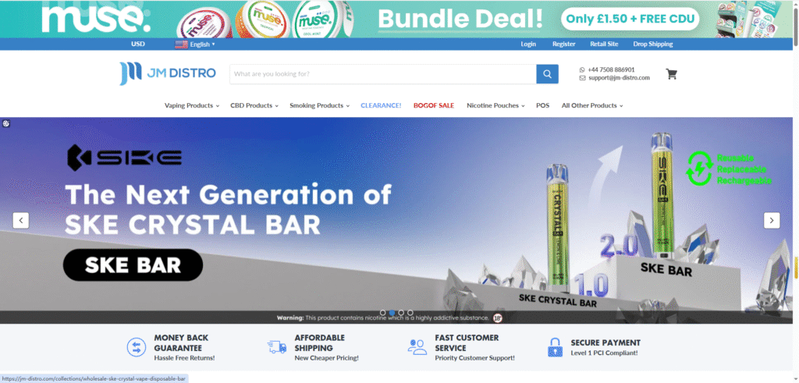799x383 pixels.
Task: Open the English language dropdown
Action: [x=202, y=44]
